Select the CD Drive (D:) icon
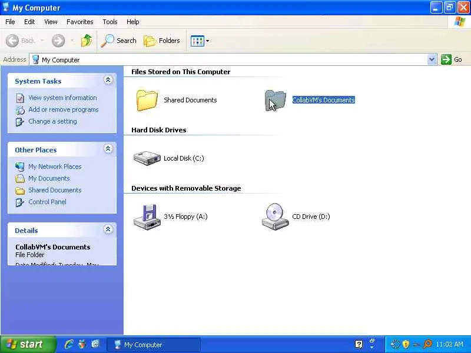The image size is (471, 353). tap(275, 217)
